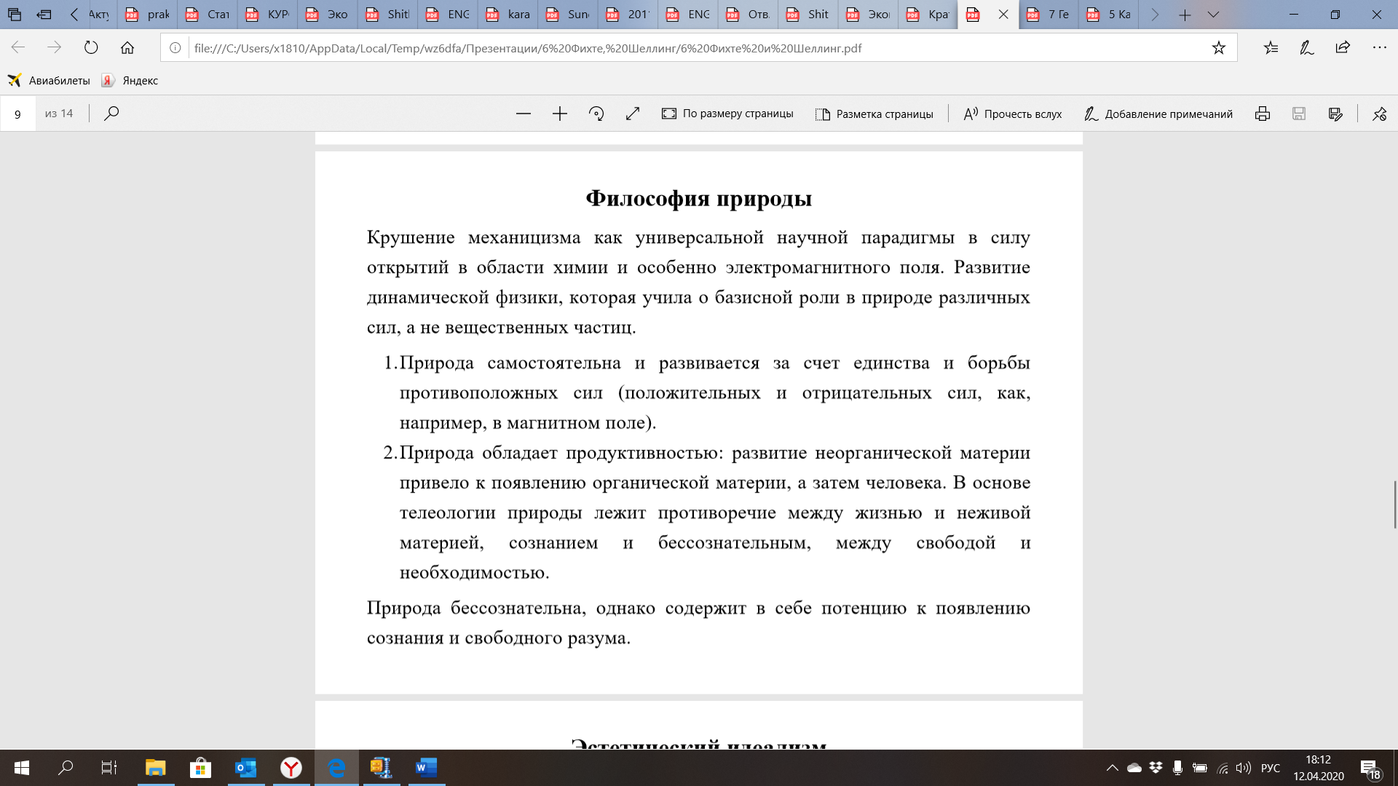Viewport: 1398px width, 786px height.
Task: Close the currently active PDF tab
Action: click(x=1003, y=15)
